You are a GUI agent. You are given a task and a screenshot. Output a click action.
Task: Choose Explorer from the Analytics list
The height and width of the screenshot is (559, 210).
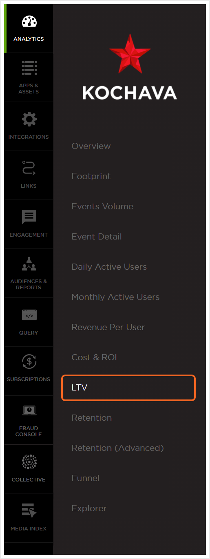click(x=89, y=508)
